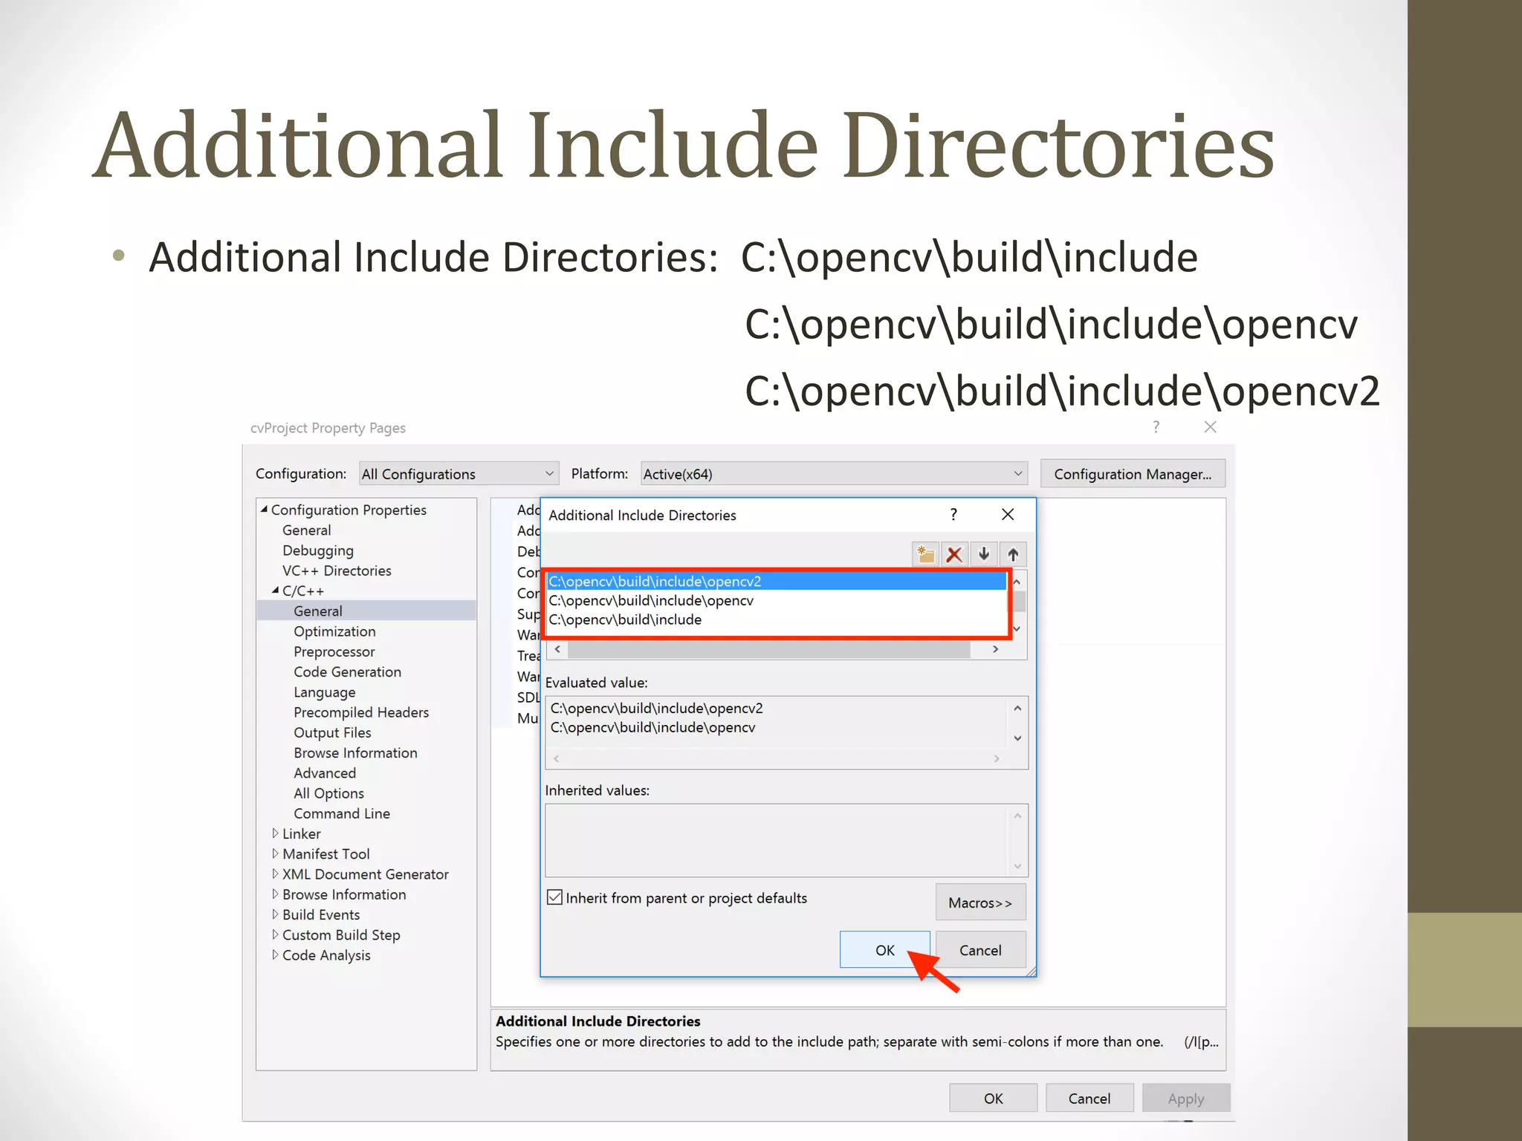Open Configuration Manager
This screenshot has width=1522, height=1141.
tap(1132, 474)
